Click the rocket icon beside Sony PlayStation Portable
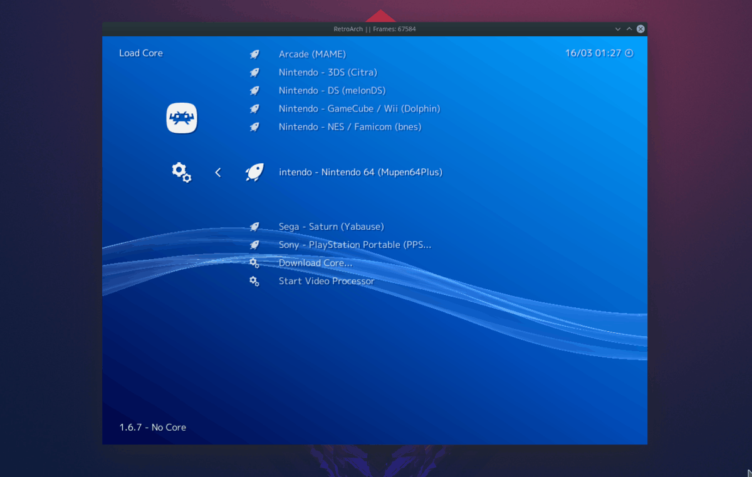Image resolution: width=752 pixels, height=477 pixels. [254, 245]
